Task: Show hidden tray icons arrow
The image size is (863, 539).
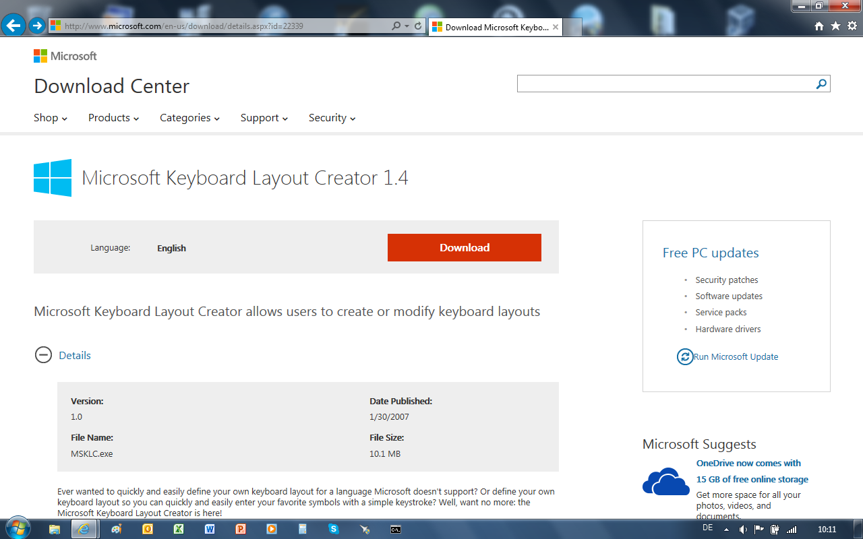Action: click(x=726, y=530)
